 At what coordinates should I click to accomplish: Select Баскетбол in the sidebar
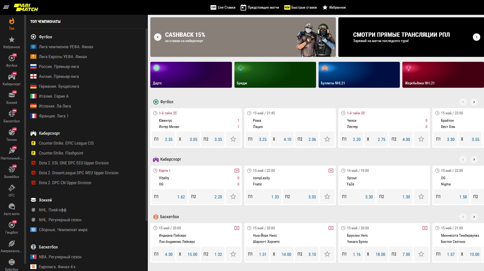click(12, 116)
